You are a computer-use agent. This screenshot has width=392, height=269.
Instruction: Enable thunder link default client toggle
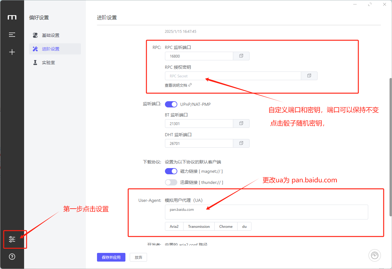(171, 182)
